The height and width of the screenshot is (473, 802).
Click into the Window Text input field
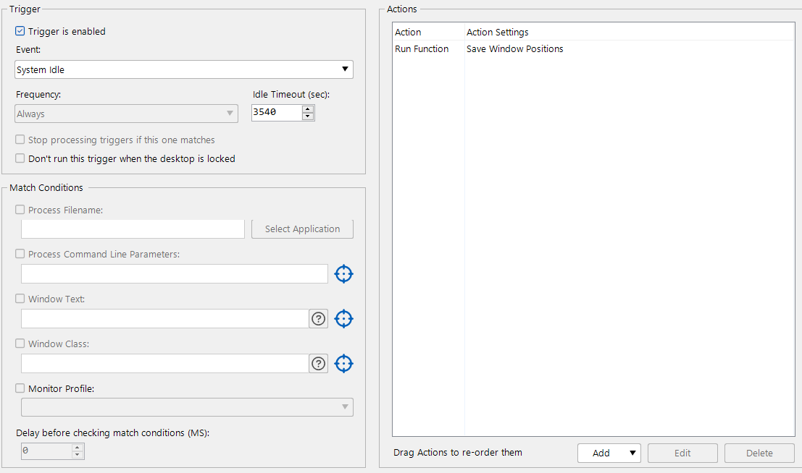(x=165, y=319)
